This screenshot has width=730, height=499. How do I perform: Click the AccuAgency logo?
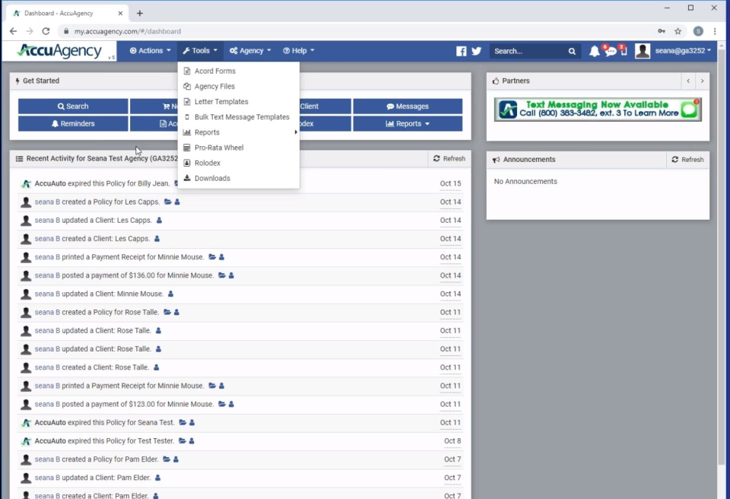(59, 50)
